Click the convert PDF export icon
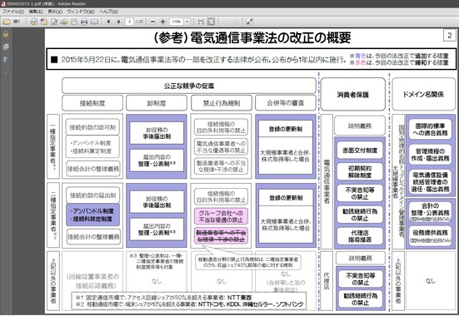This screenshot has height=316, width=459. tap(44, 22)
